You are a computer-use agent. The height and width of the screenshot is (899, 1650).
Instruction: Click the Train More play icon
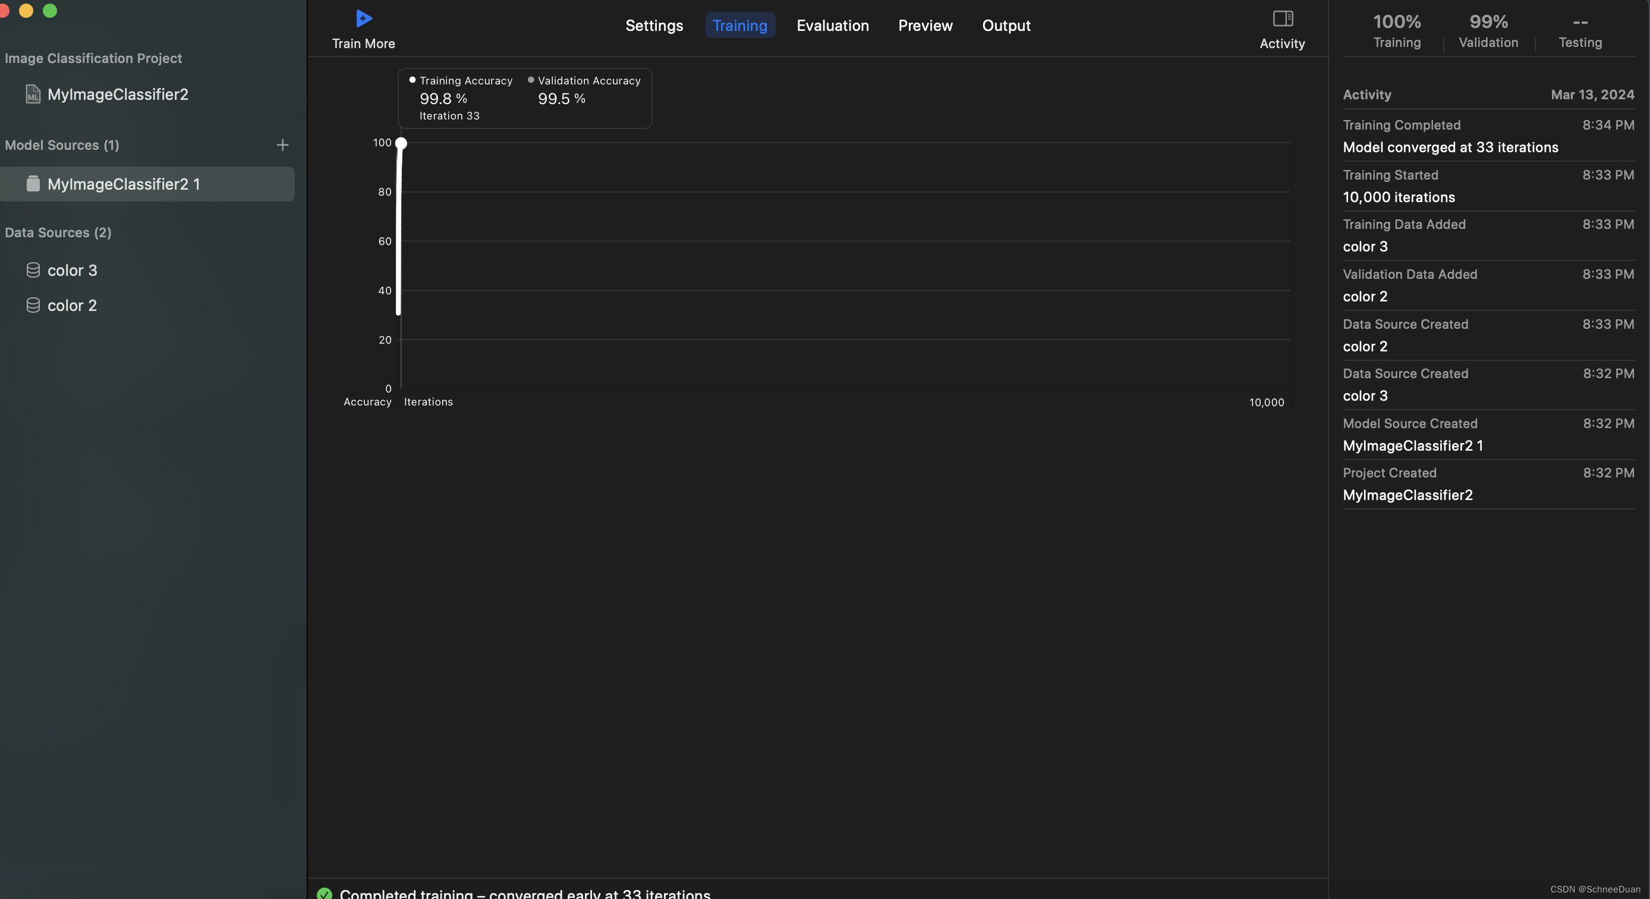tap(364, 18)
